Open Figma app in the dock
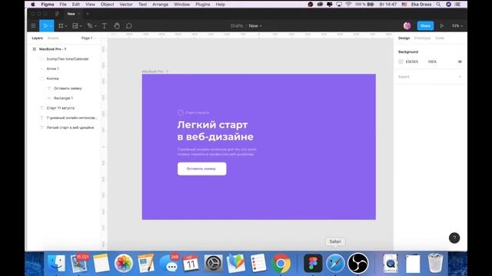The image size is (492, 276). click(313, 263)
